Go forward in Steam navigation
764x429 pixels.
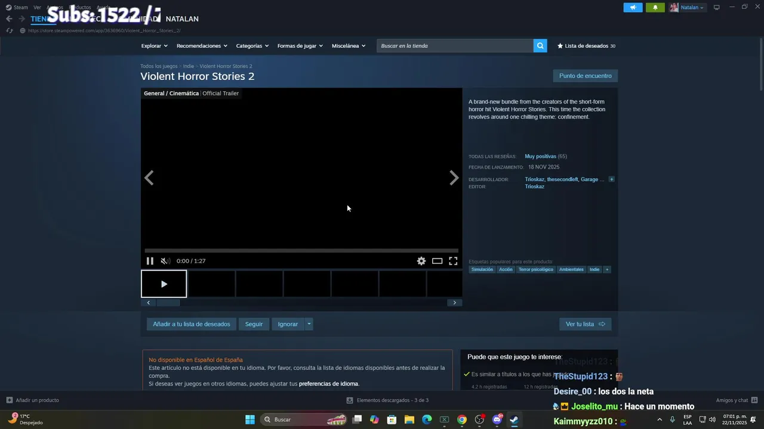click(x=21, y=19)
